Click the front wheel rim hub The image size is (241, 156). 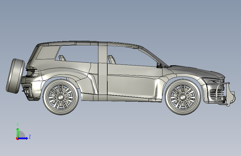tap(183, 97)
